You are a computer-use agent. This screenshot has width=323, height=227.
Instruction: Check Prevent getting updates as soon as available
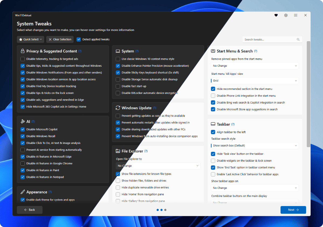point(118,116)
